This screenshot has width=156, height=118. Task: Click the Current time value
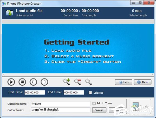tap(69, 11)
